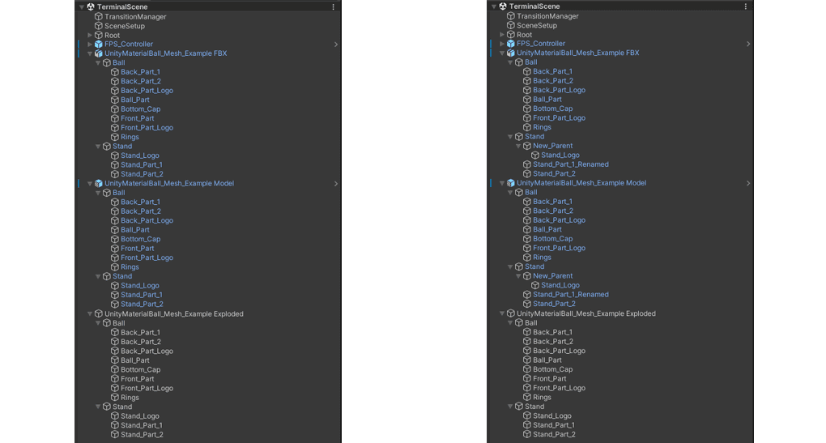This screenshot has height=443, width=826.
Task: Collapse Stand under Exploded in right hierarchy
Action: tap(510, 407)
